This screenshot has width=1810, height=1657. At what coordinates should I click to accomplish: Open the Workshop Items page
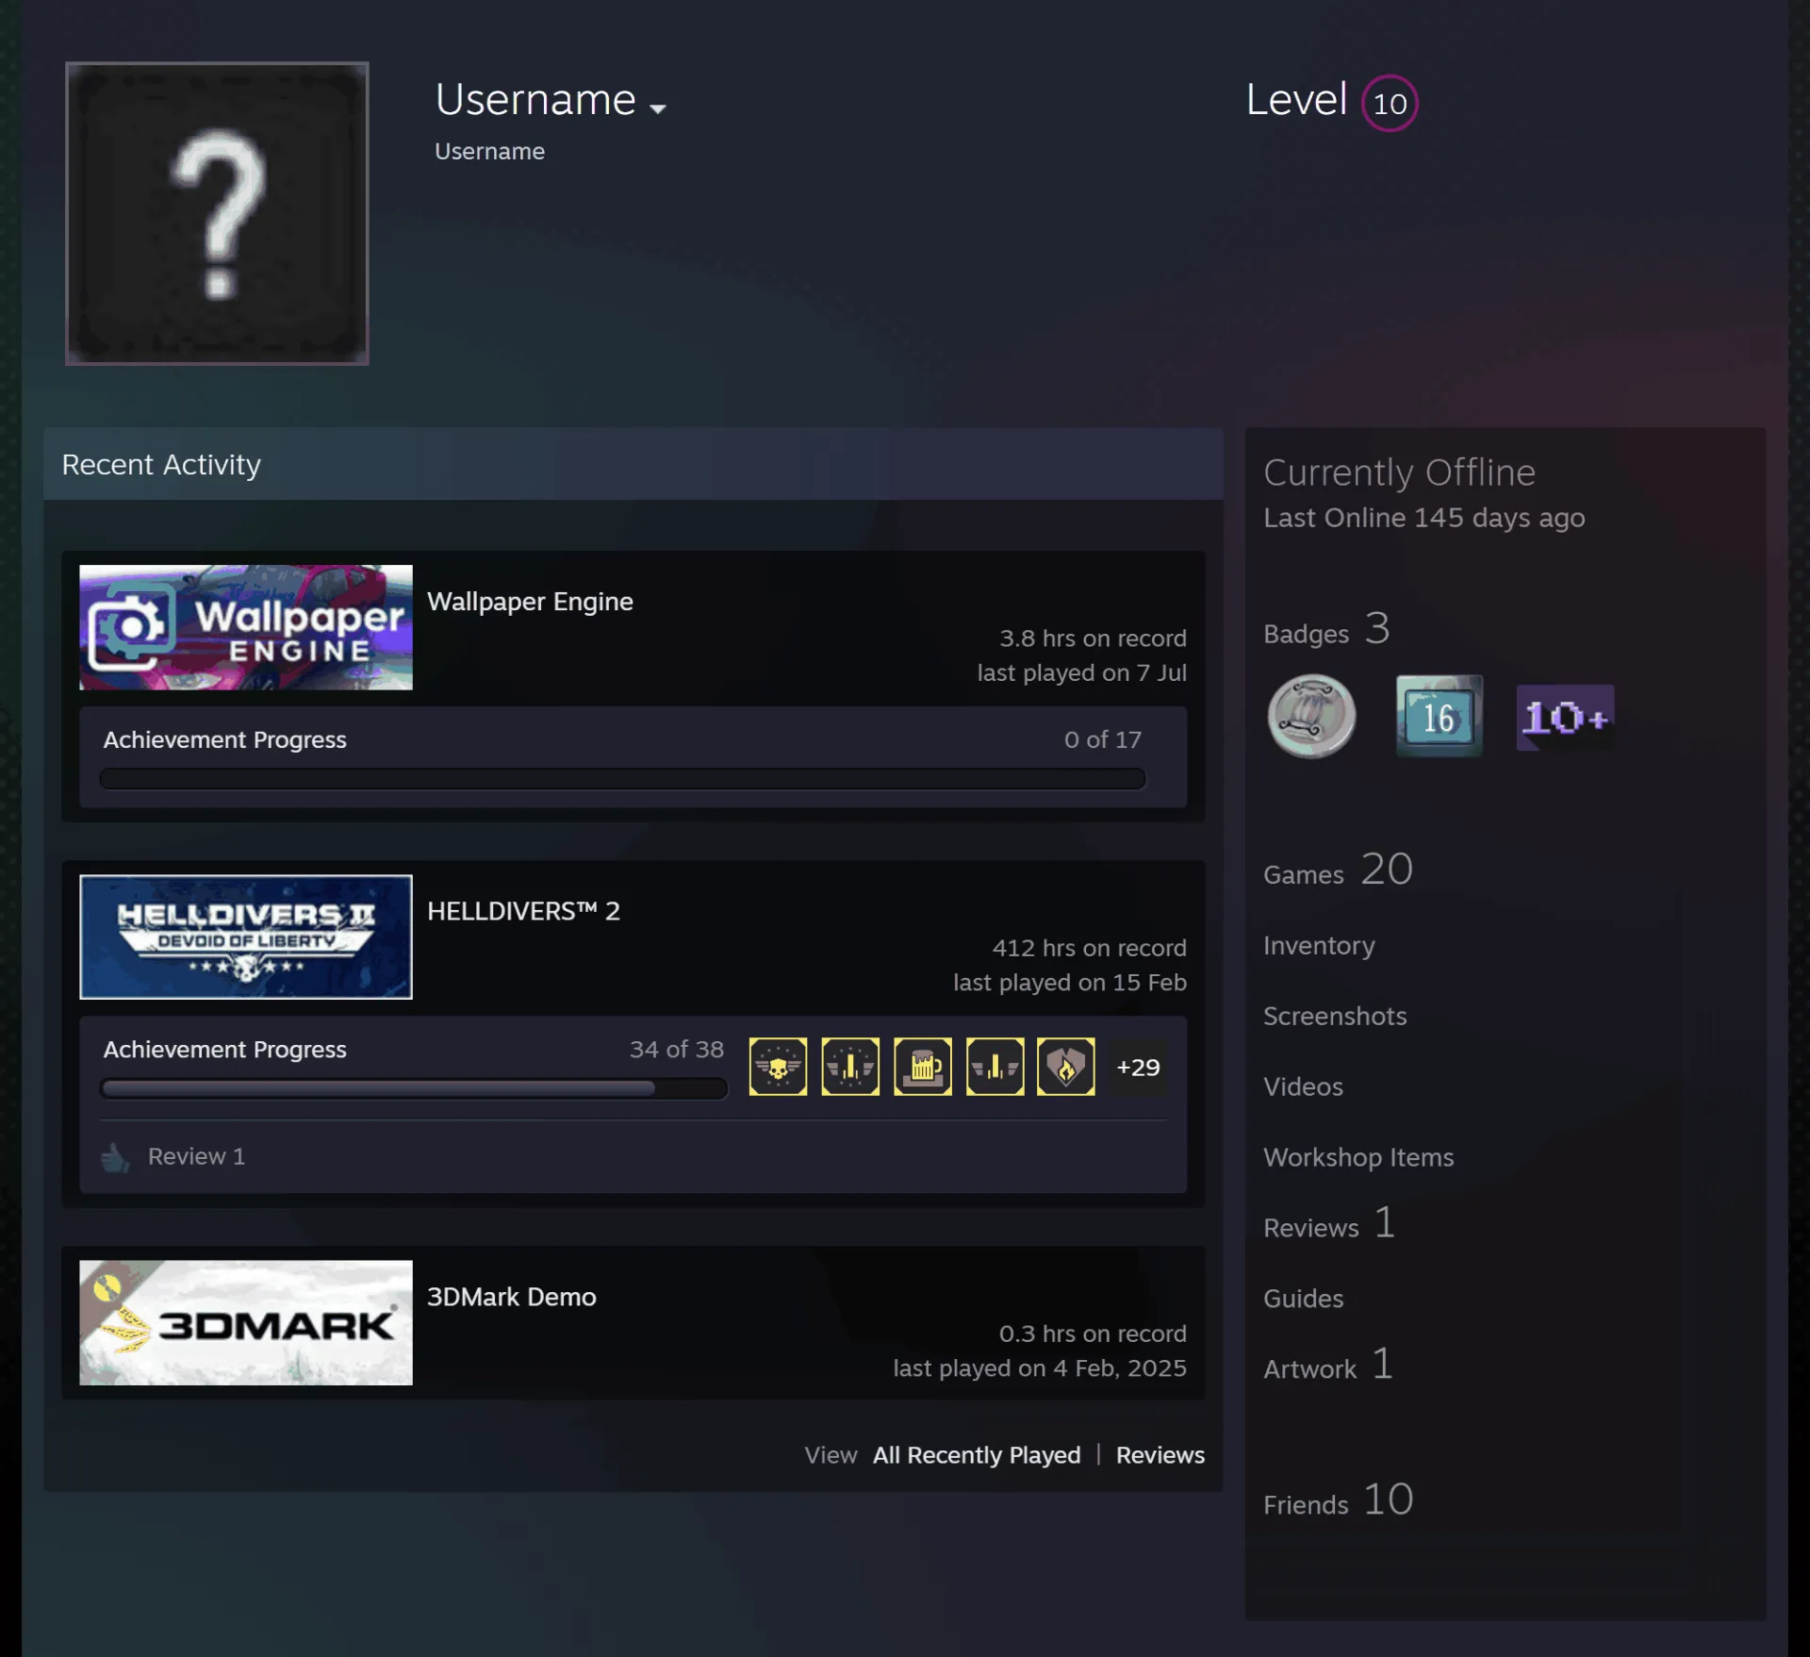(x=1358, y=1157)
